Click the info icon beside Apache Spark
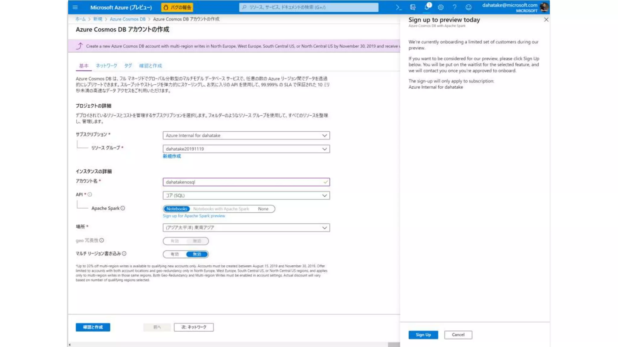The width and height of the screenshot is (618, 347). tap(123, 208)
